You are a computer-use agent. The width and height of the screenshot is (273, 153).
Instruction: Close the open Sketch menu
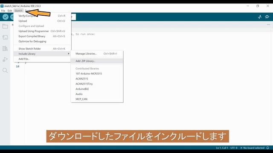pos(18,11)
